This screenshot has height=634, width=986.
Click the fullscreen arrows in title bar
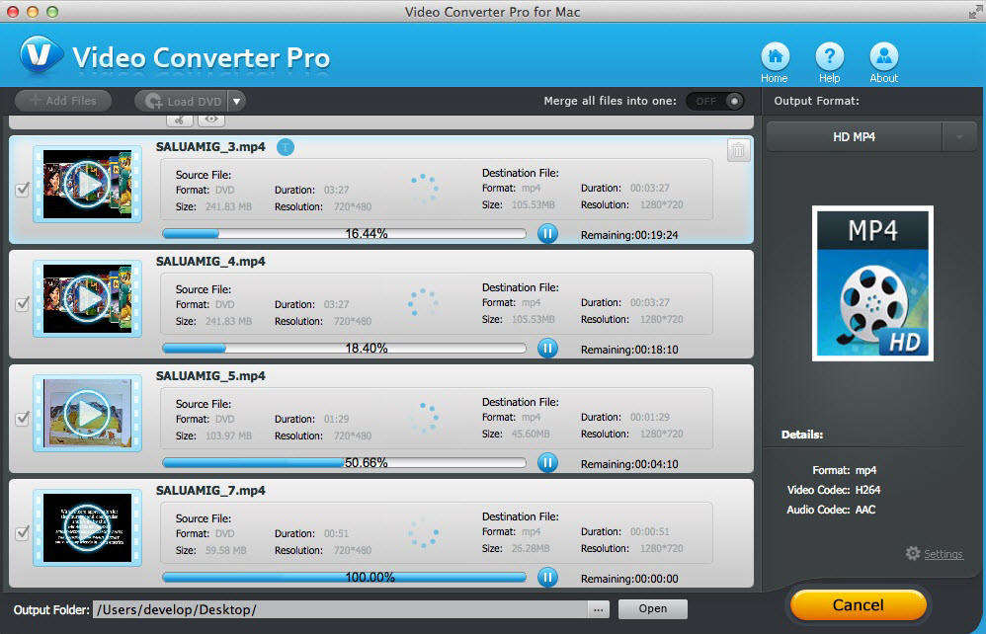point(975,11)
